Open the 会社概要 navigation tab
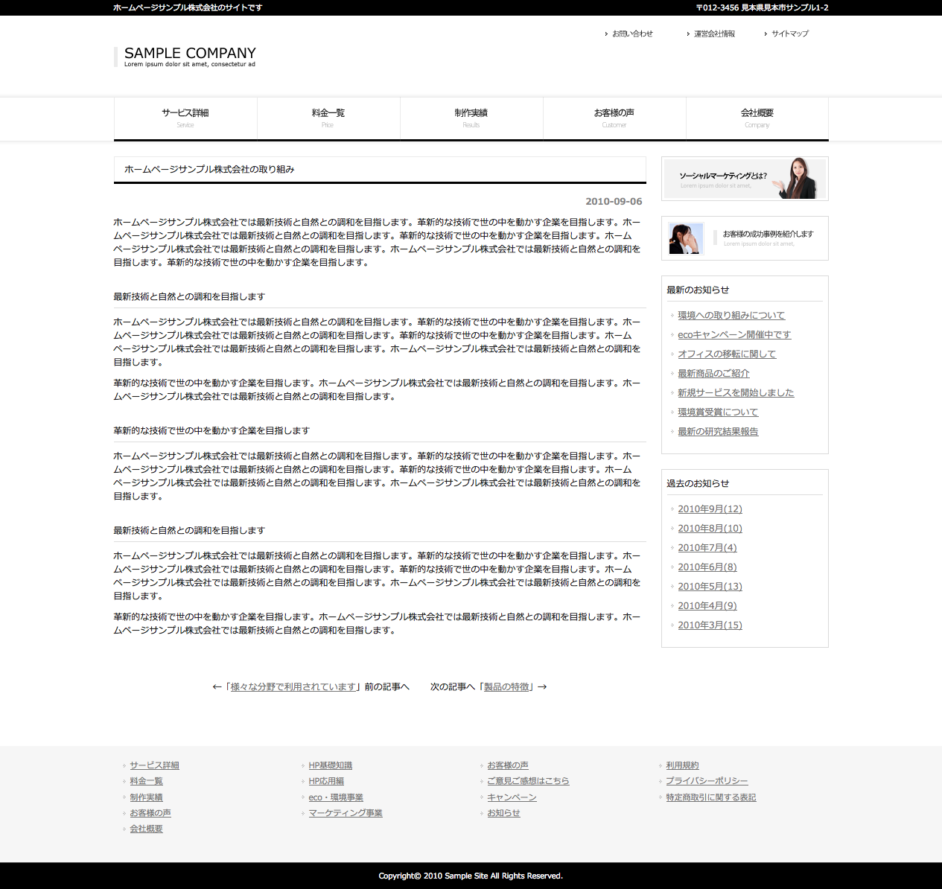 [x=757, y=118]
